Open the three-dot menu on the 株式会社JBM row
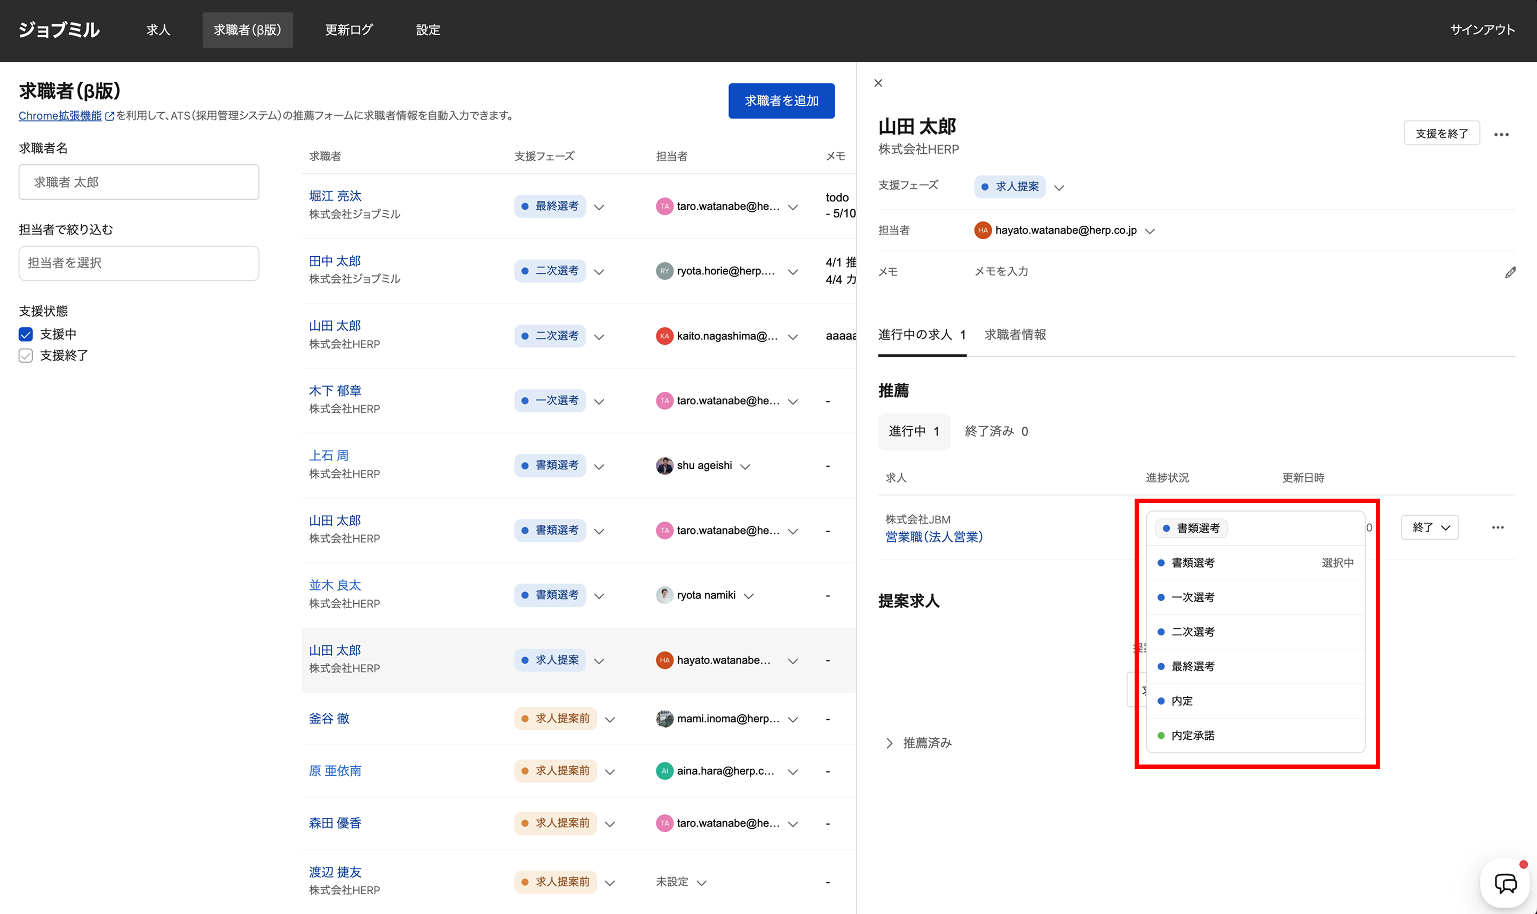Image resolution: width=1537 pixels, height=914 pixels. [1497, 527]
